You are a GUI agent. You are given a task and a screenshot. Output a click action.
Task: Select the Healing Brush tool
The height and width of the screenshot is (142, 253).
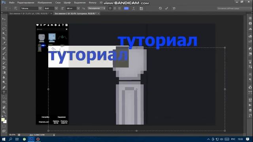click(x=4, y=49)
